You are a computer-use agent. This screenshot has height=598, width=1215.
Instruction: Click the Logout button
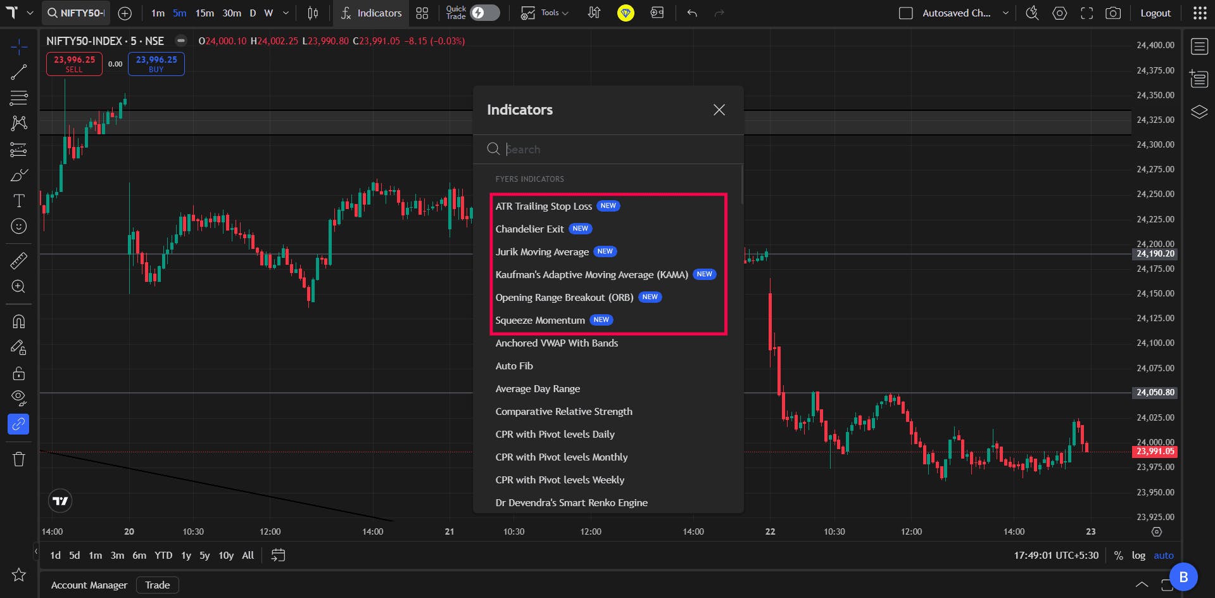coord(1155,13)
